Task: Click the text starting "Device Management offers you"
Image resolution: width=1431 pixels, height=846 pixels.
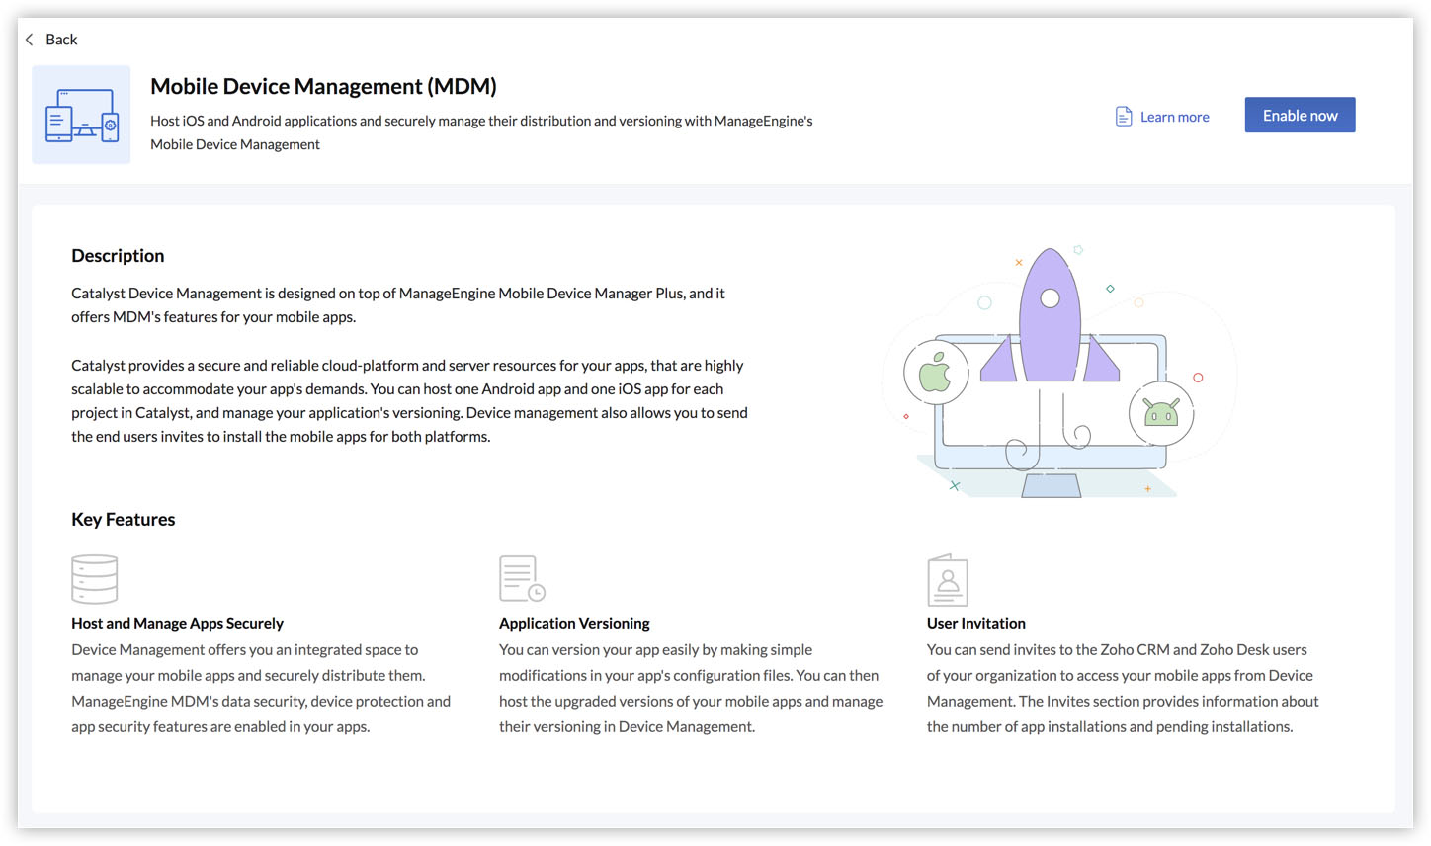Action: (x=261, y=689)
